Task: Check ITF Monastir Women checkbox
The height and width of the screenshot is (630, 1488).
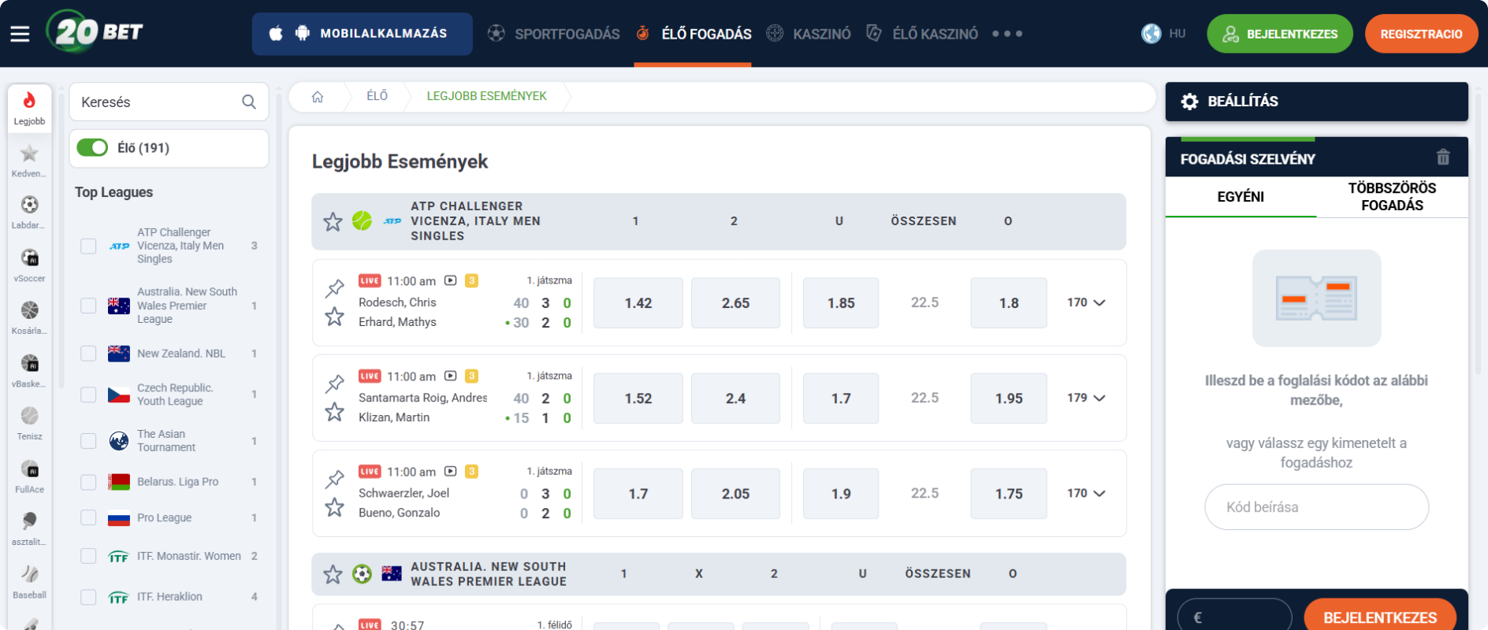Action: (x=88, y=556)
